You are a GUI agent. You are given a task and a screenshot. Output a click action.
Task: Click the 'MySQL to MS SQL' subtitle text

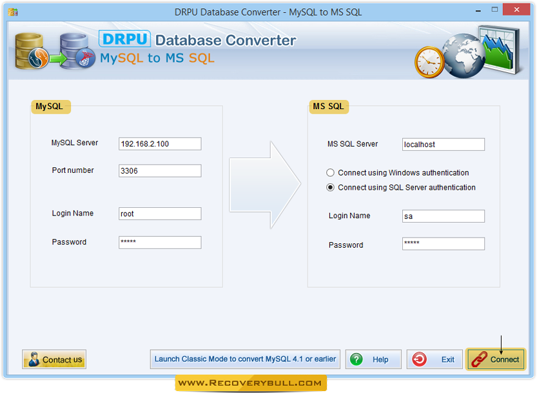[157, 58]
